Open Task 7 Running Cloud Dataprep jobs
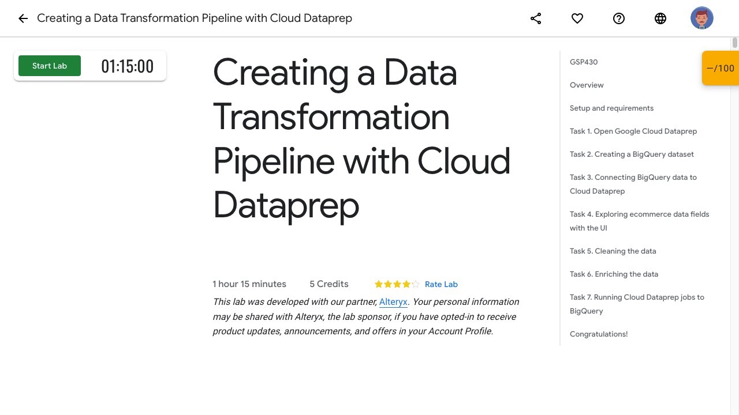 (637, 304)
